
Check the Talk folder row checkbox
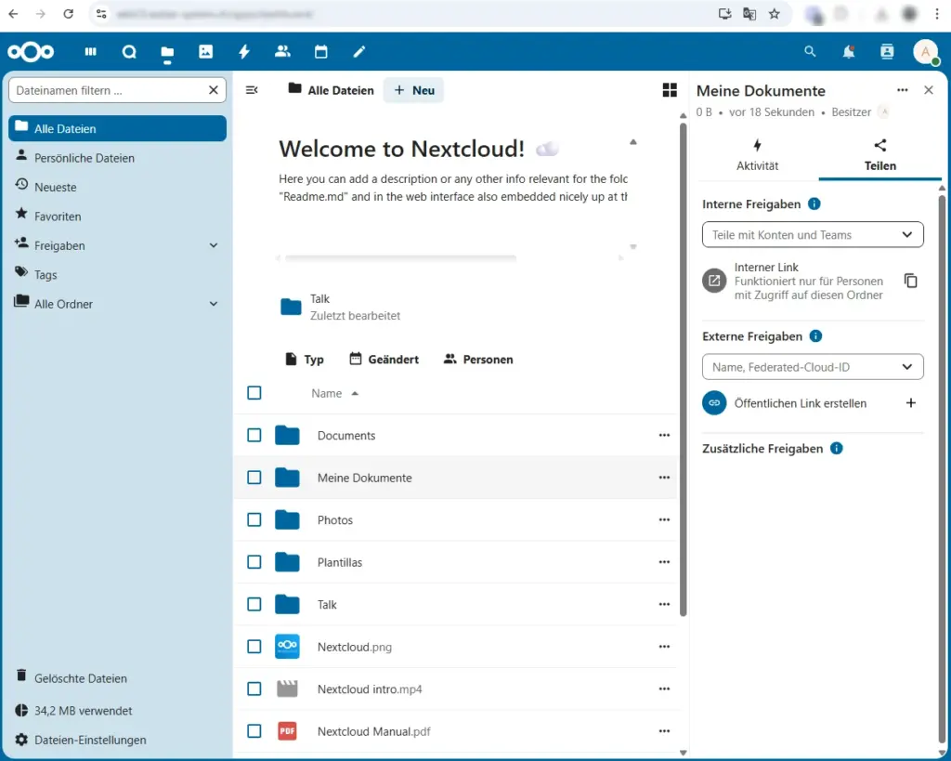click(x=254, y=604)
